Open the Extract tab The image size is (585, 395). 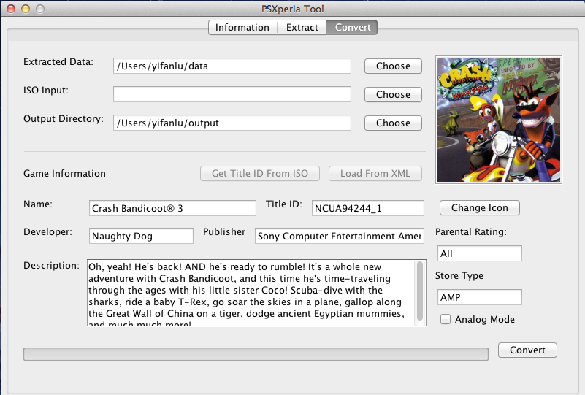pos(302,28)
